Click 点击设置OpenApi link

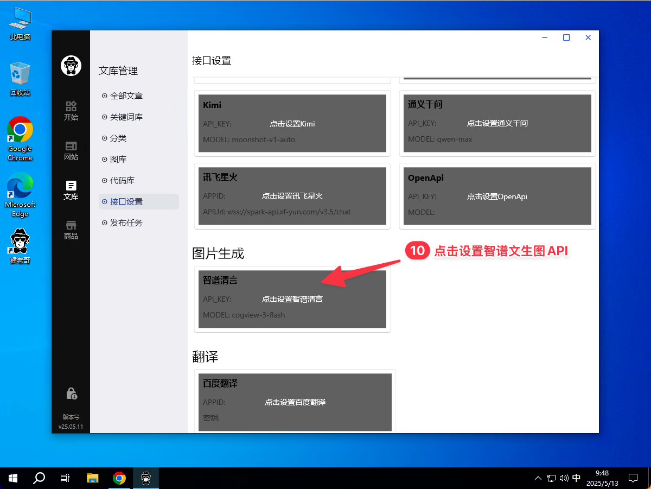click(x=497, y=196)
